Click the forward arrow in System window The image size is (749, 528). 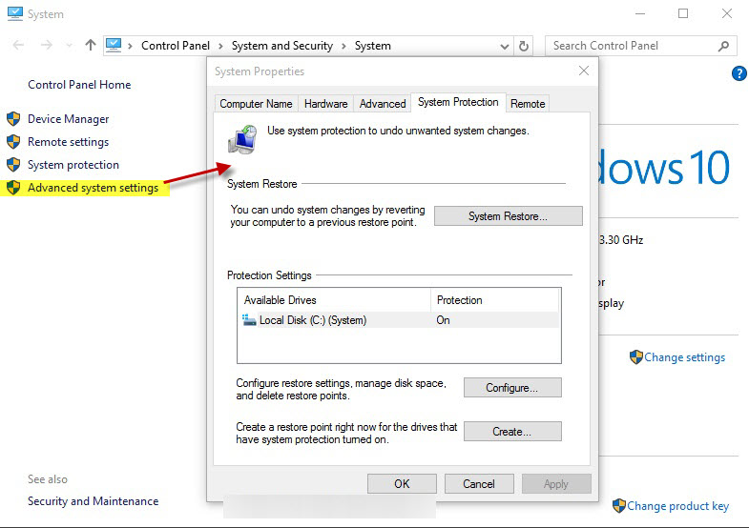pyautogui.click(x=47, y=46)
